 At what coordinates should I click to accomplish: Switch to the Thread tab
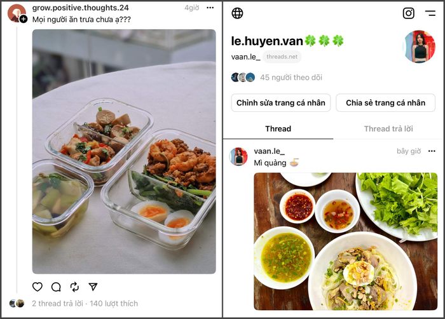click(278, 129)
